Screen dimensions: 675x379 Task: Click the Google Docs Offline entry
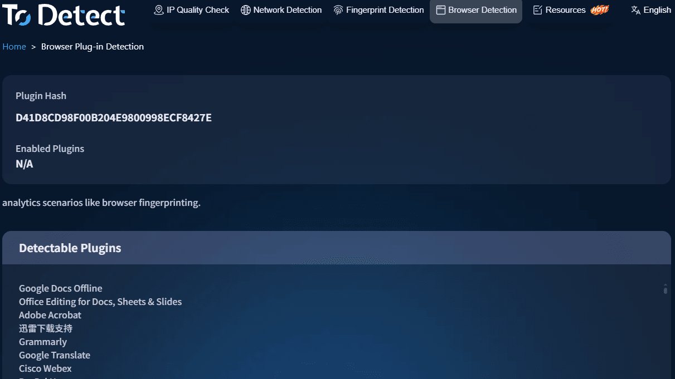(x=60, y=288)
